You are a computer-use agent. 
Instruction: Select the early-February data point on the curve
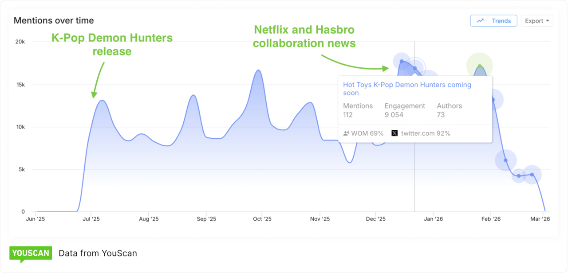click(493, 100)
